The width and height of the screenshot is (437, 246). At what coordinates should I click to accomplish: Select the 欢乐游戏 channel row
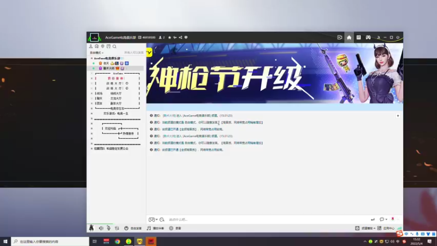coord(116,114)
